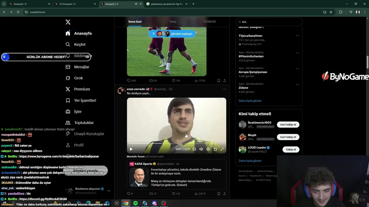This screenshot has height=207, width=369.
Task: Geri takip et Muşik
Action: tap(288, 137)
